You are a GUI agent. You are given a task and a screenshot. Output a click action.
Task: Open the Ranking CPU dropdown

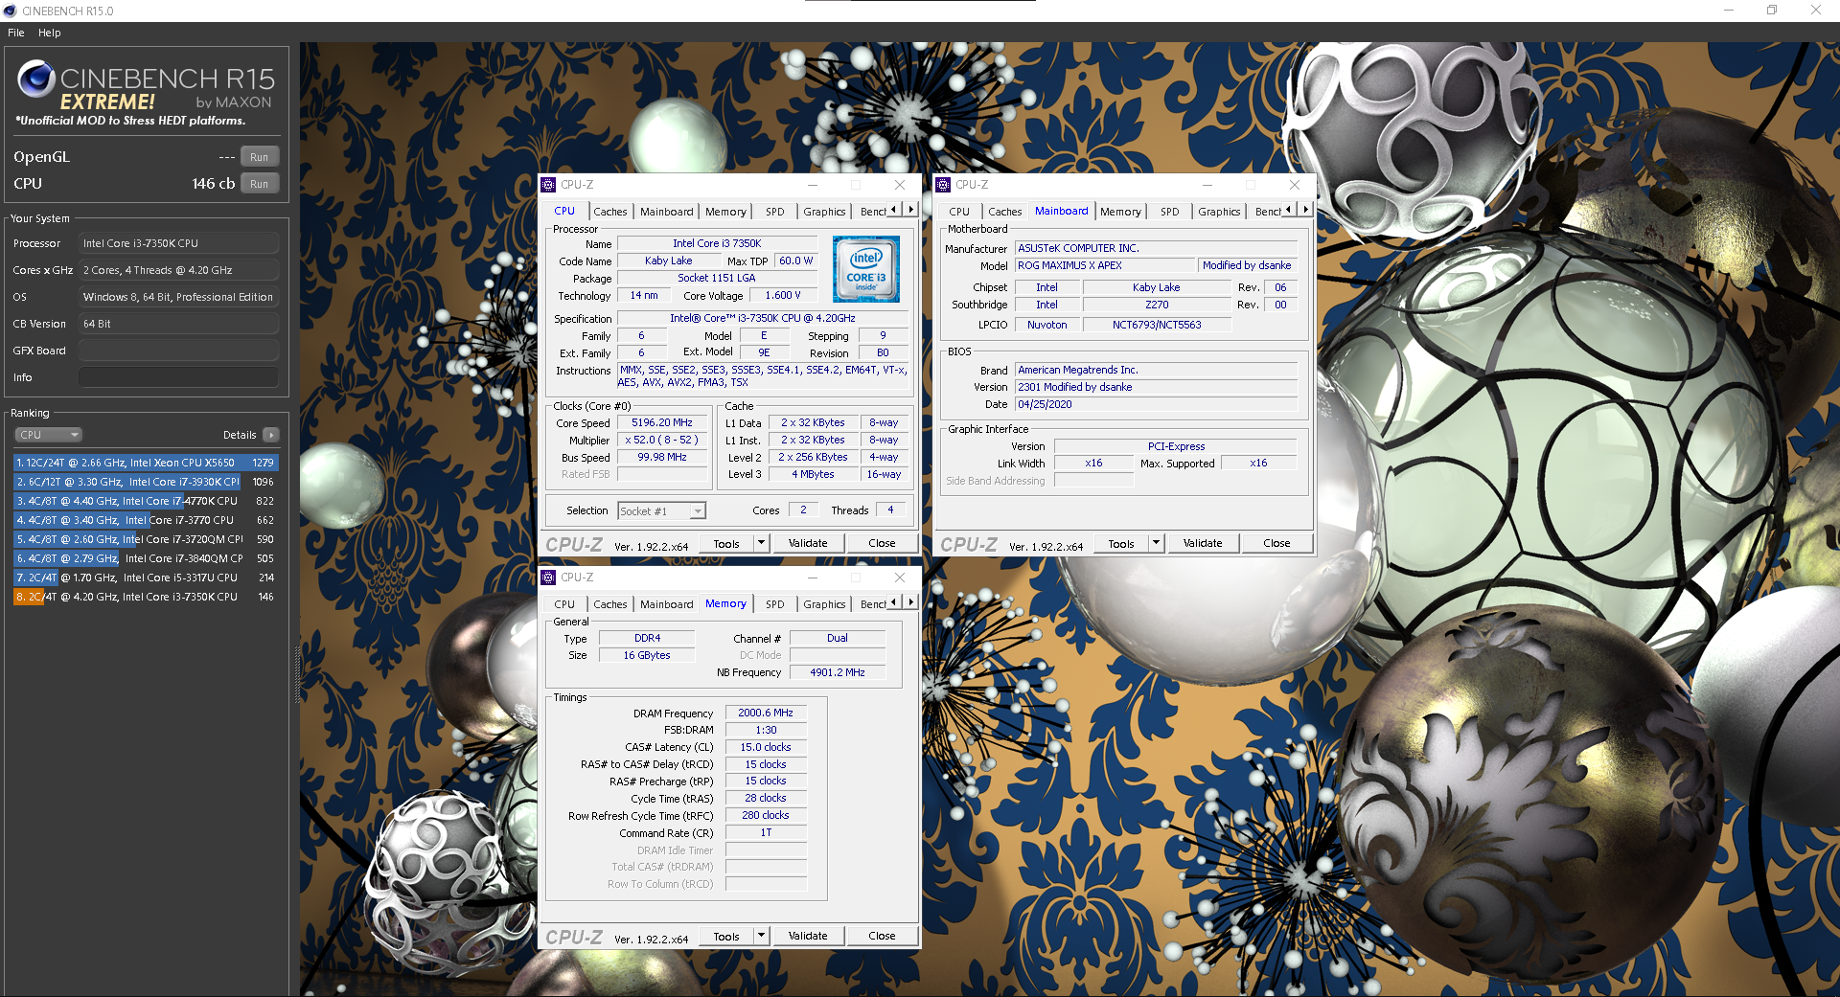coord(48,435)
